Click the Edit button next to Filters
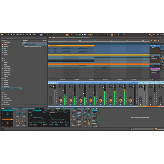Viewport: 164px width, 164px height. click(x=45, y=40)
